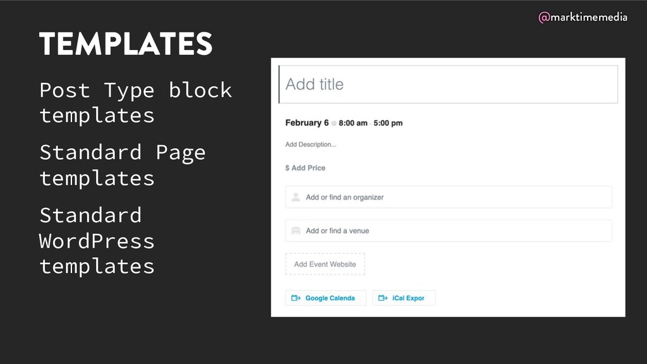Click the iCal export arrow icon
Screen dimensions: 647x364
click(383, 298)
